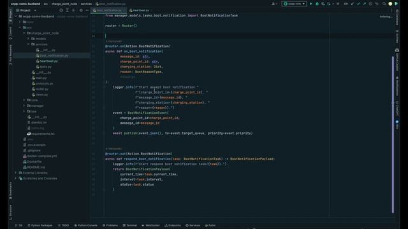408x229 pixels.
Task: Click the Expand All icon in Project panel
Action: tap(67, 10)
